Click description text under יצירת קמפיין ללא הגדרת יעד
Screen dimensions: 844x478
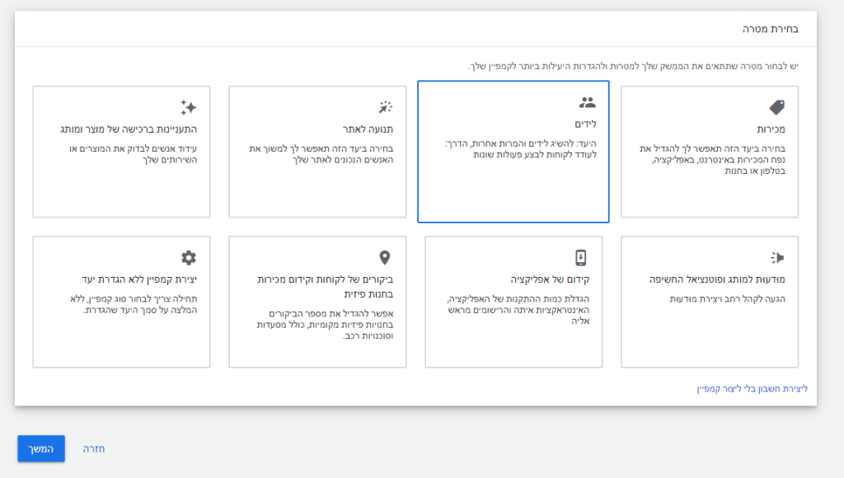coord(134,304)
